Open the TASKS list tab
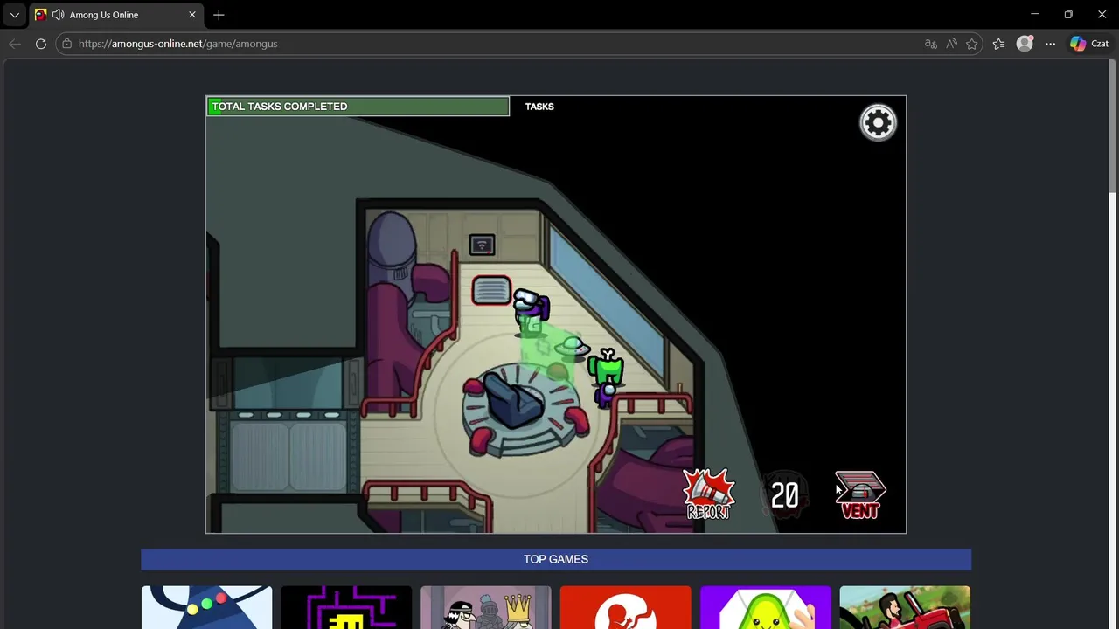Viewport: 1119px width, 629px height. [539, 107]
